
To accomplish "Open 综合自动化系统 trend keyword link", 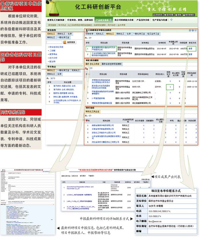I will point(56,47).
